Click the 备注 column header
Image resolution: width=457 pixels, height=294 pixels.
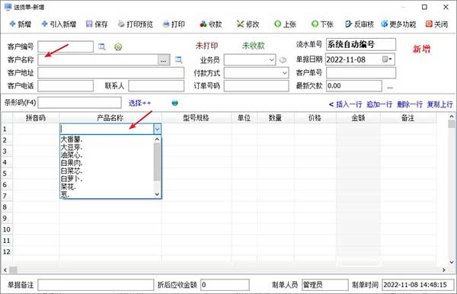tap(408, 118)
